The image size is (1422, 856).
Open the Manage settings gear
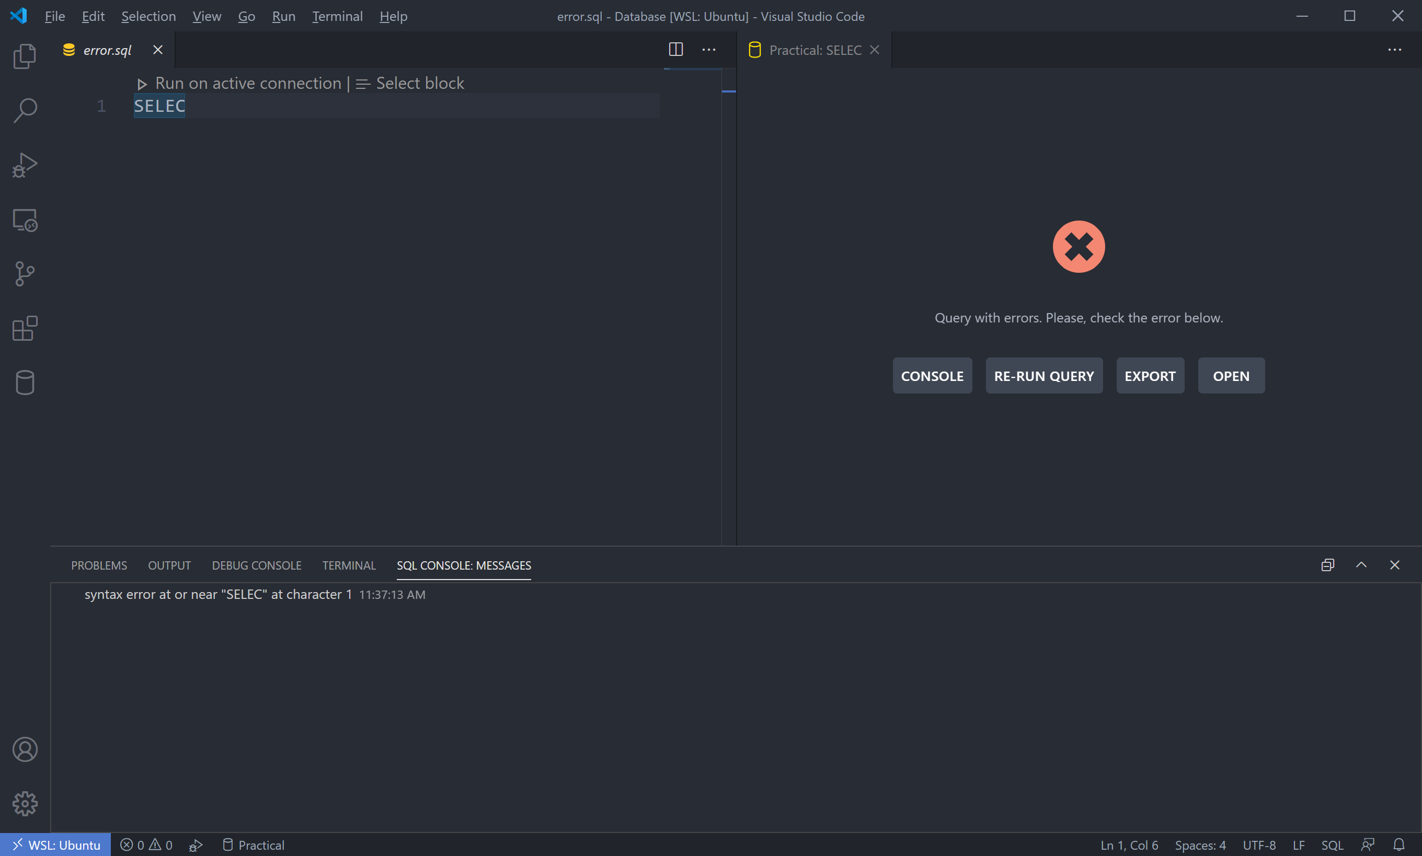(24, 803)
